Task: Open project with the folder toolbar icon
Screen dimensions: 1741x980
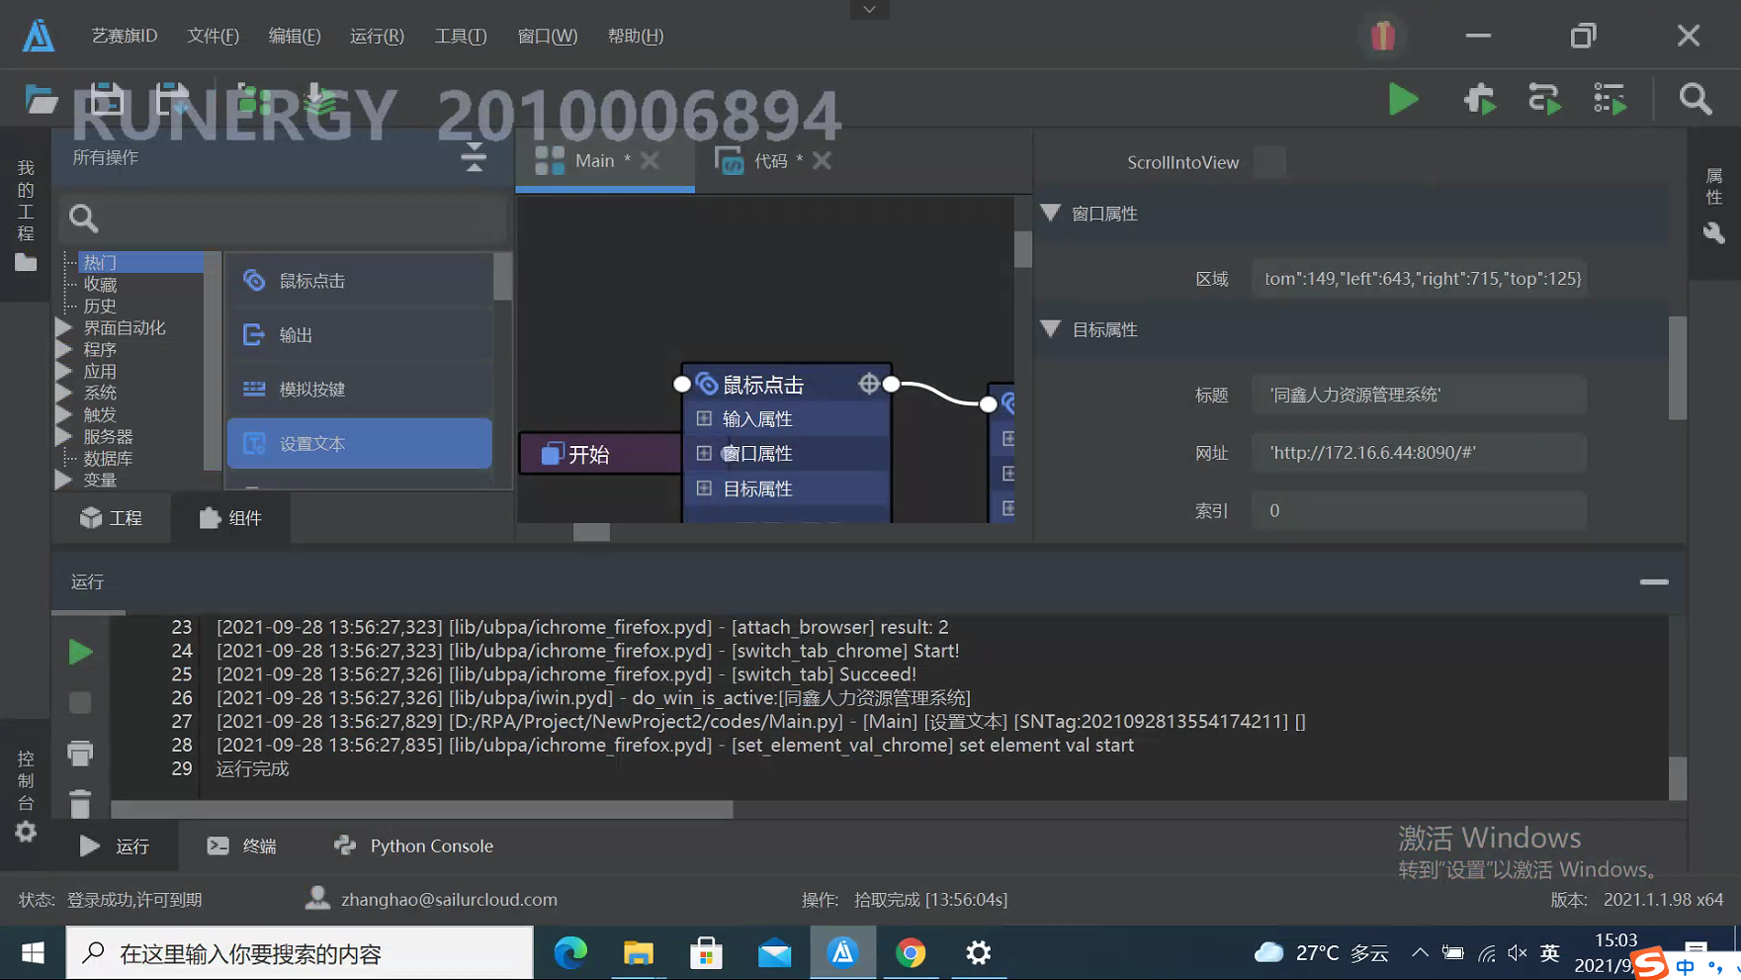Action: (x=41, y=99)
